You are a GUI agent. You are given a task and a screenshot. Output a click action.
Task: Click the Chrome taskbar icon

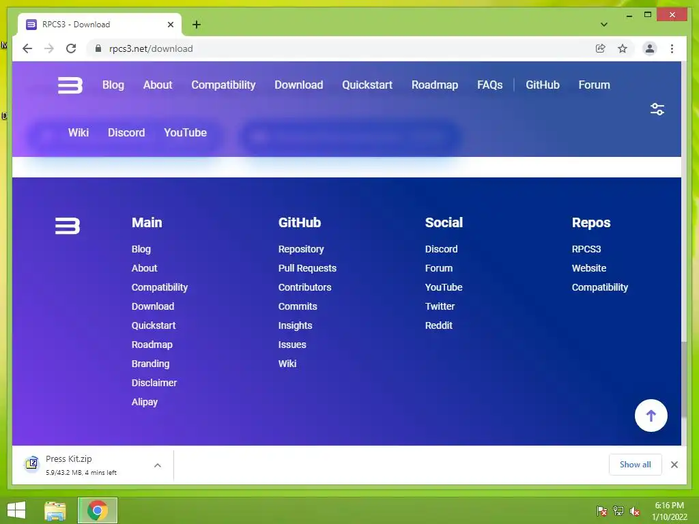(x=98, y=510)
